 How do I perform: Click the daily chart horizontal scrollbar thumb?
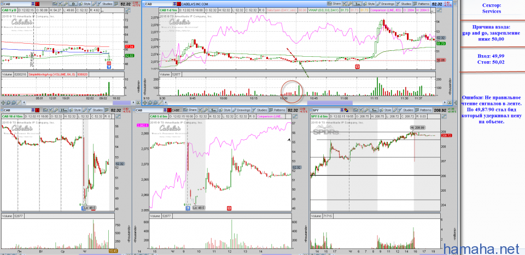coord(121,103)
